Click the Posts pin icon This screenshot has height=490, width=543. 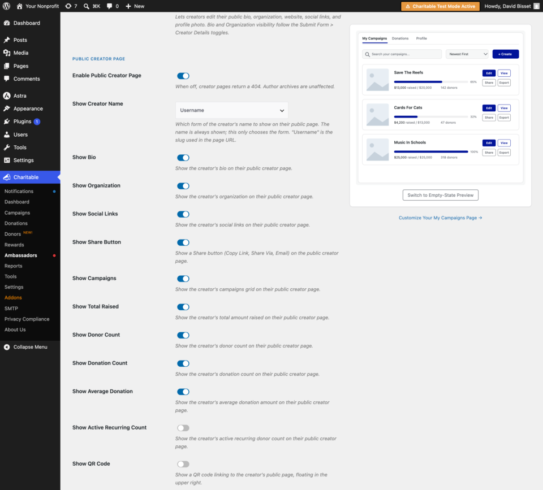click(7, 40)
